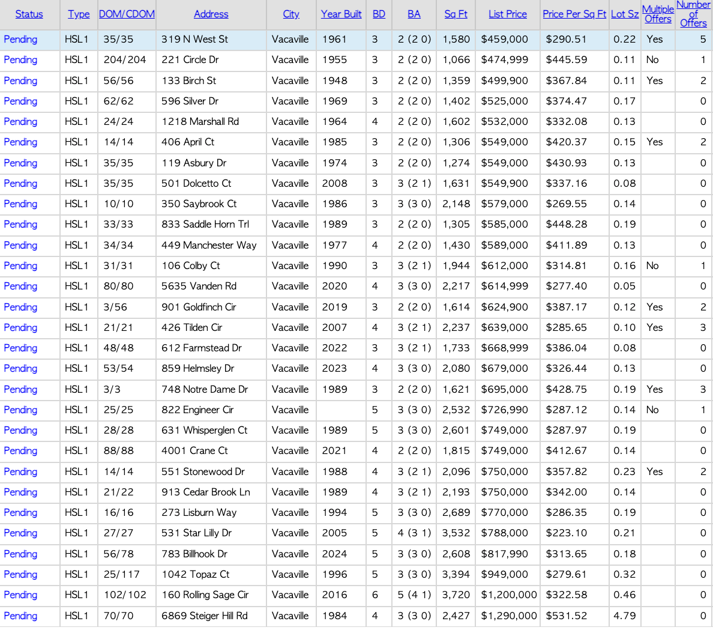Select the address 6869 Steiger Hill Rd
Image resolution: width=713 pixels, height=633 pixels.
(205, 616)
